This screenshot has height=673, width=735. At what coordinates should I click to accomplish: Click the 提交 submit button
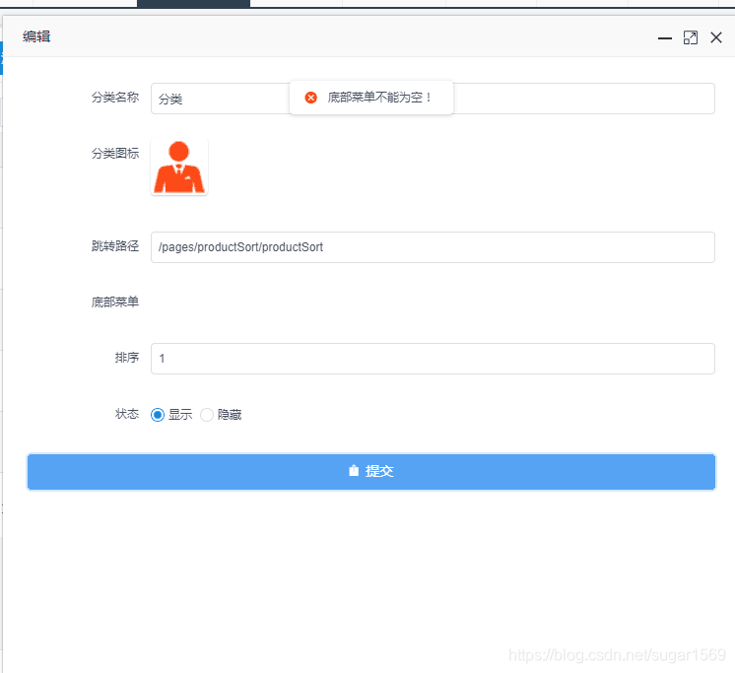[371, 471]
